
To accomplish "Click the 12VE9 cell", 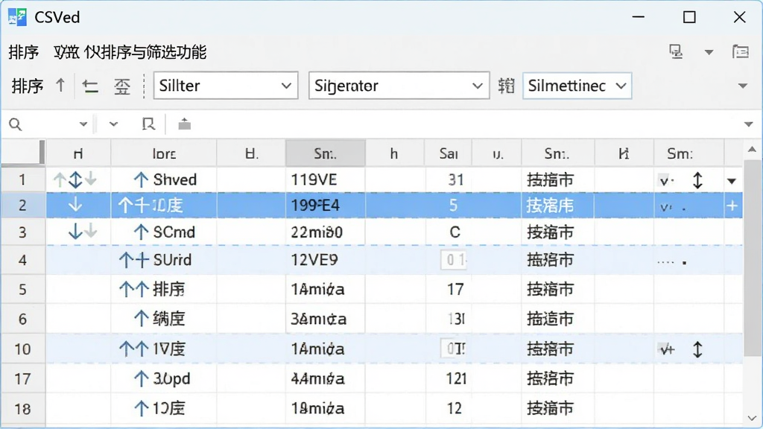I will (326, 260).
